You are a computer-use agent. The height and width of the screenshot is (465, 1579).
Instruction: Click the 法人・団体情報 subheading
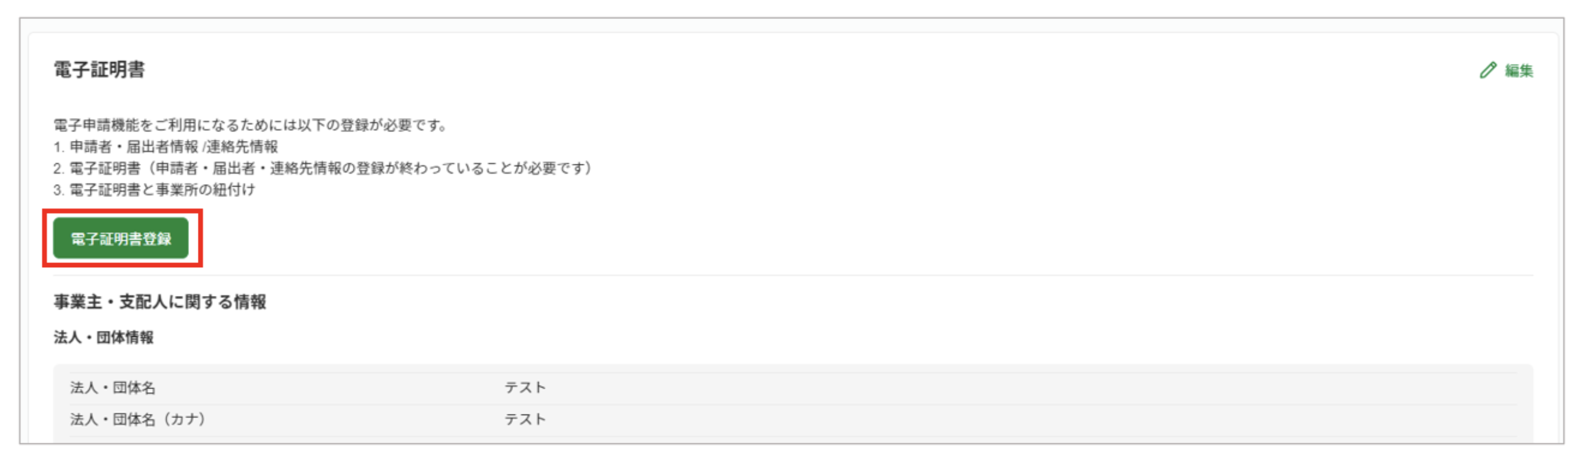pyautogui.click(x=103, y=337)
